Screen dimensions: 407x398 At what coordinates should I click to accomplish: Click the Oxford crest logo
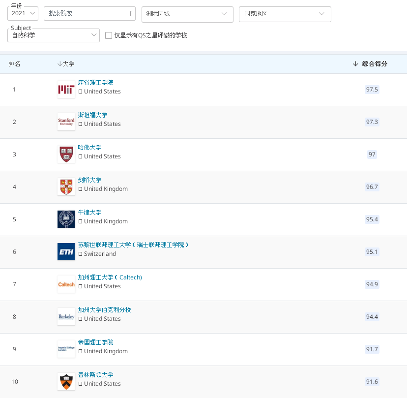[x=66, y=219]
